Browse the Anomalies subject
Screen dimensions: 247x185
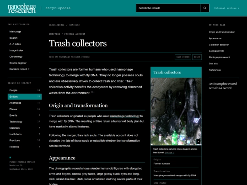tap(25, 103)
